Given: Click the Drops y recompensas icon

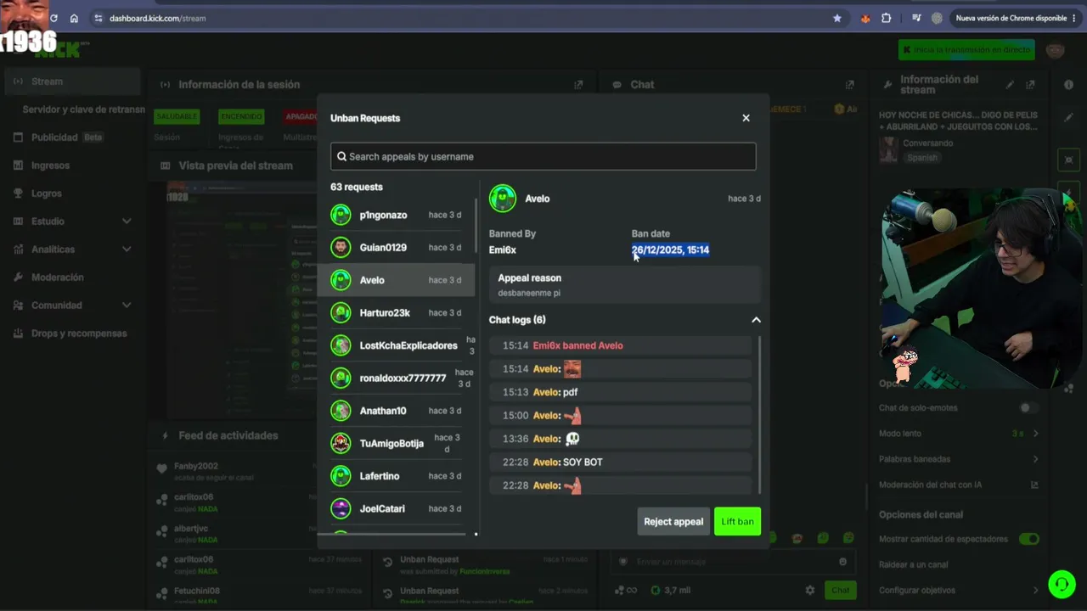Looking at the screenshot, I should (x=18, y=334).
